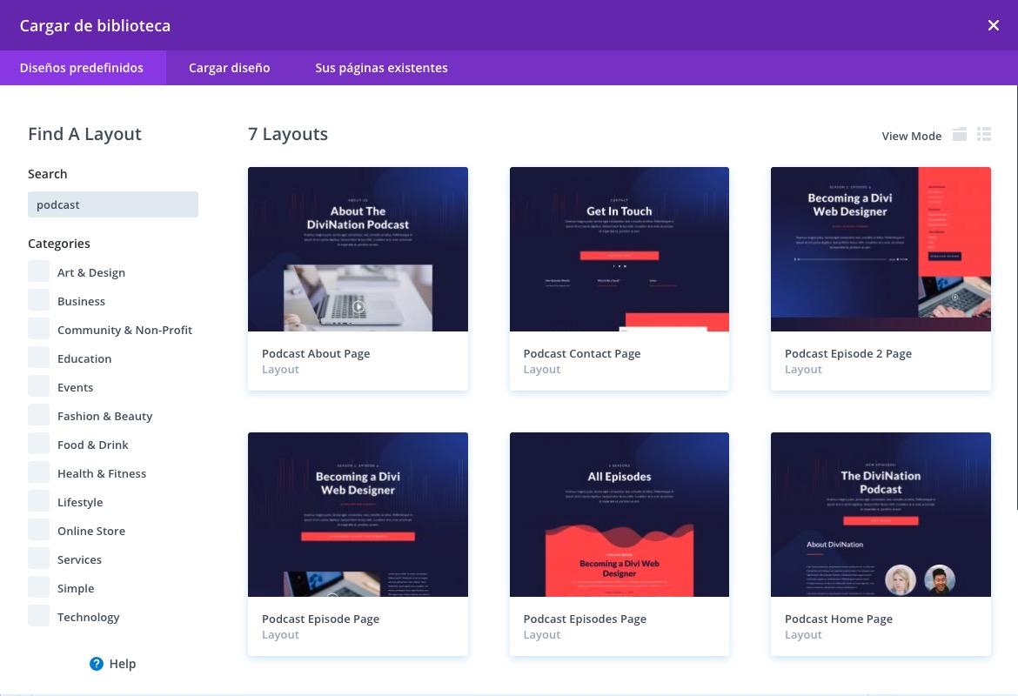Check the Events category filter
1018x696 pixels.
(x=39, y=386)
